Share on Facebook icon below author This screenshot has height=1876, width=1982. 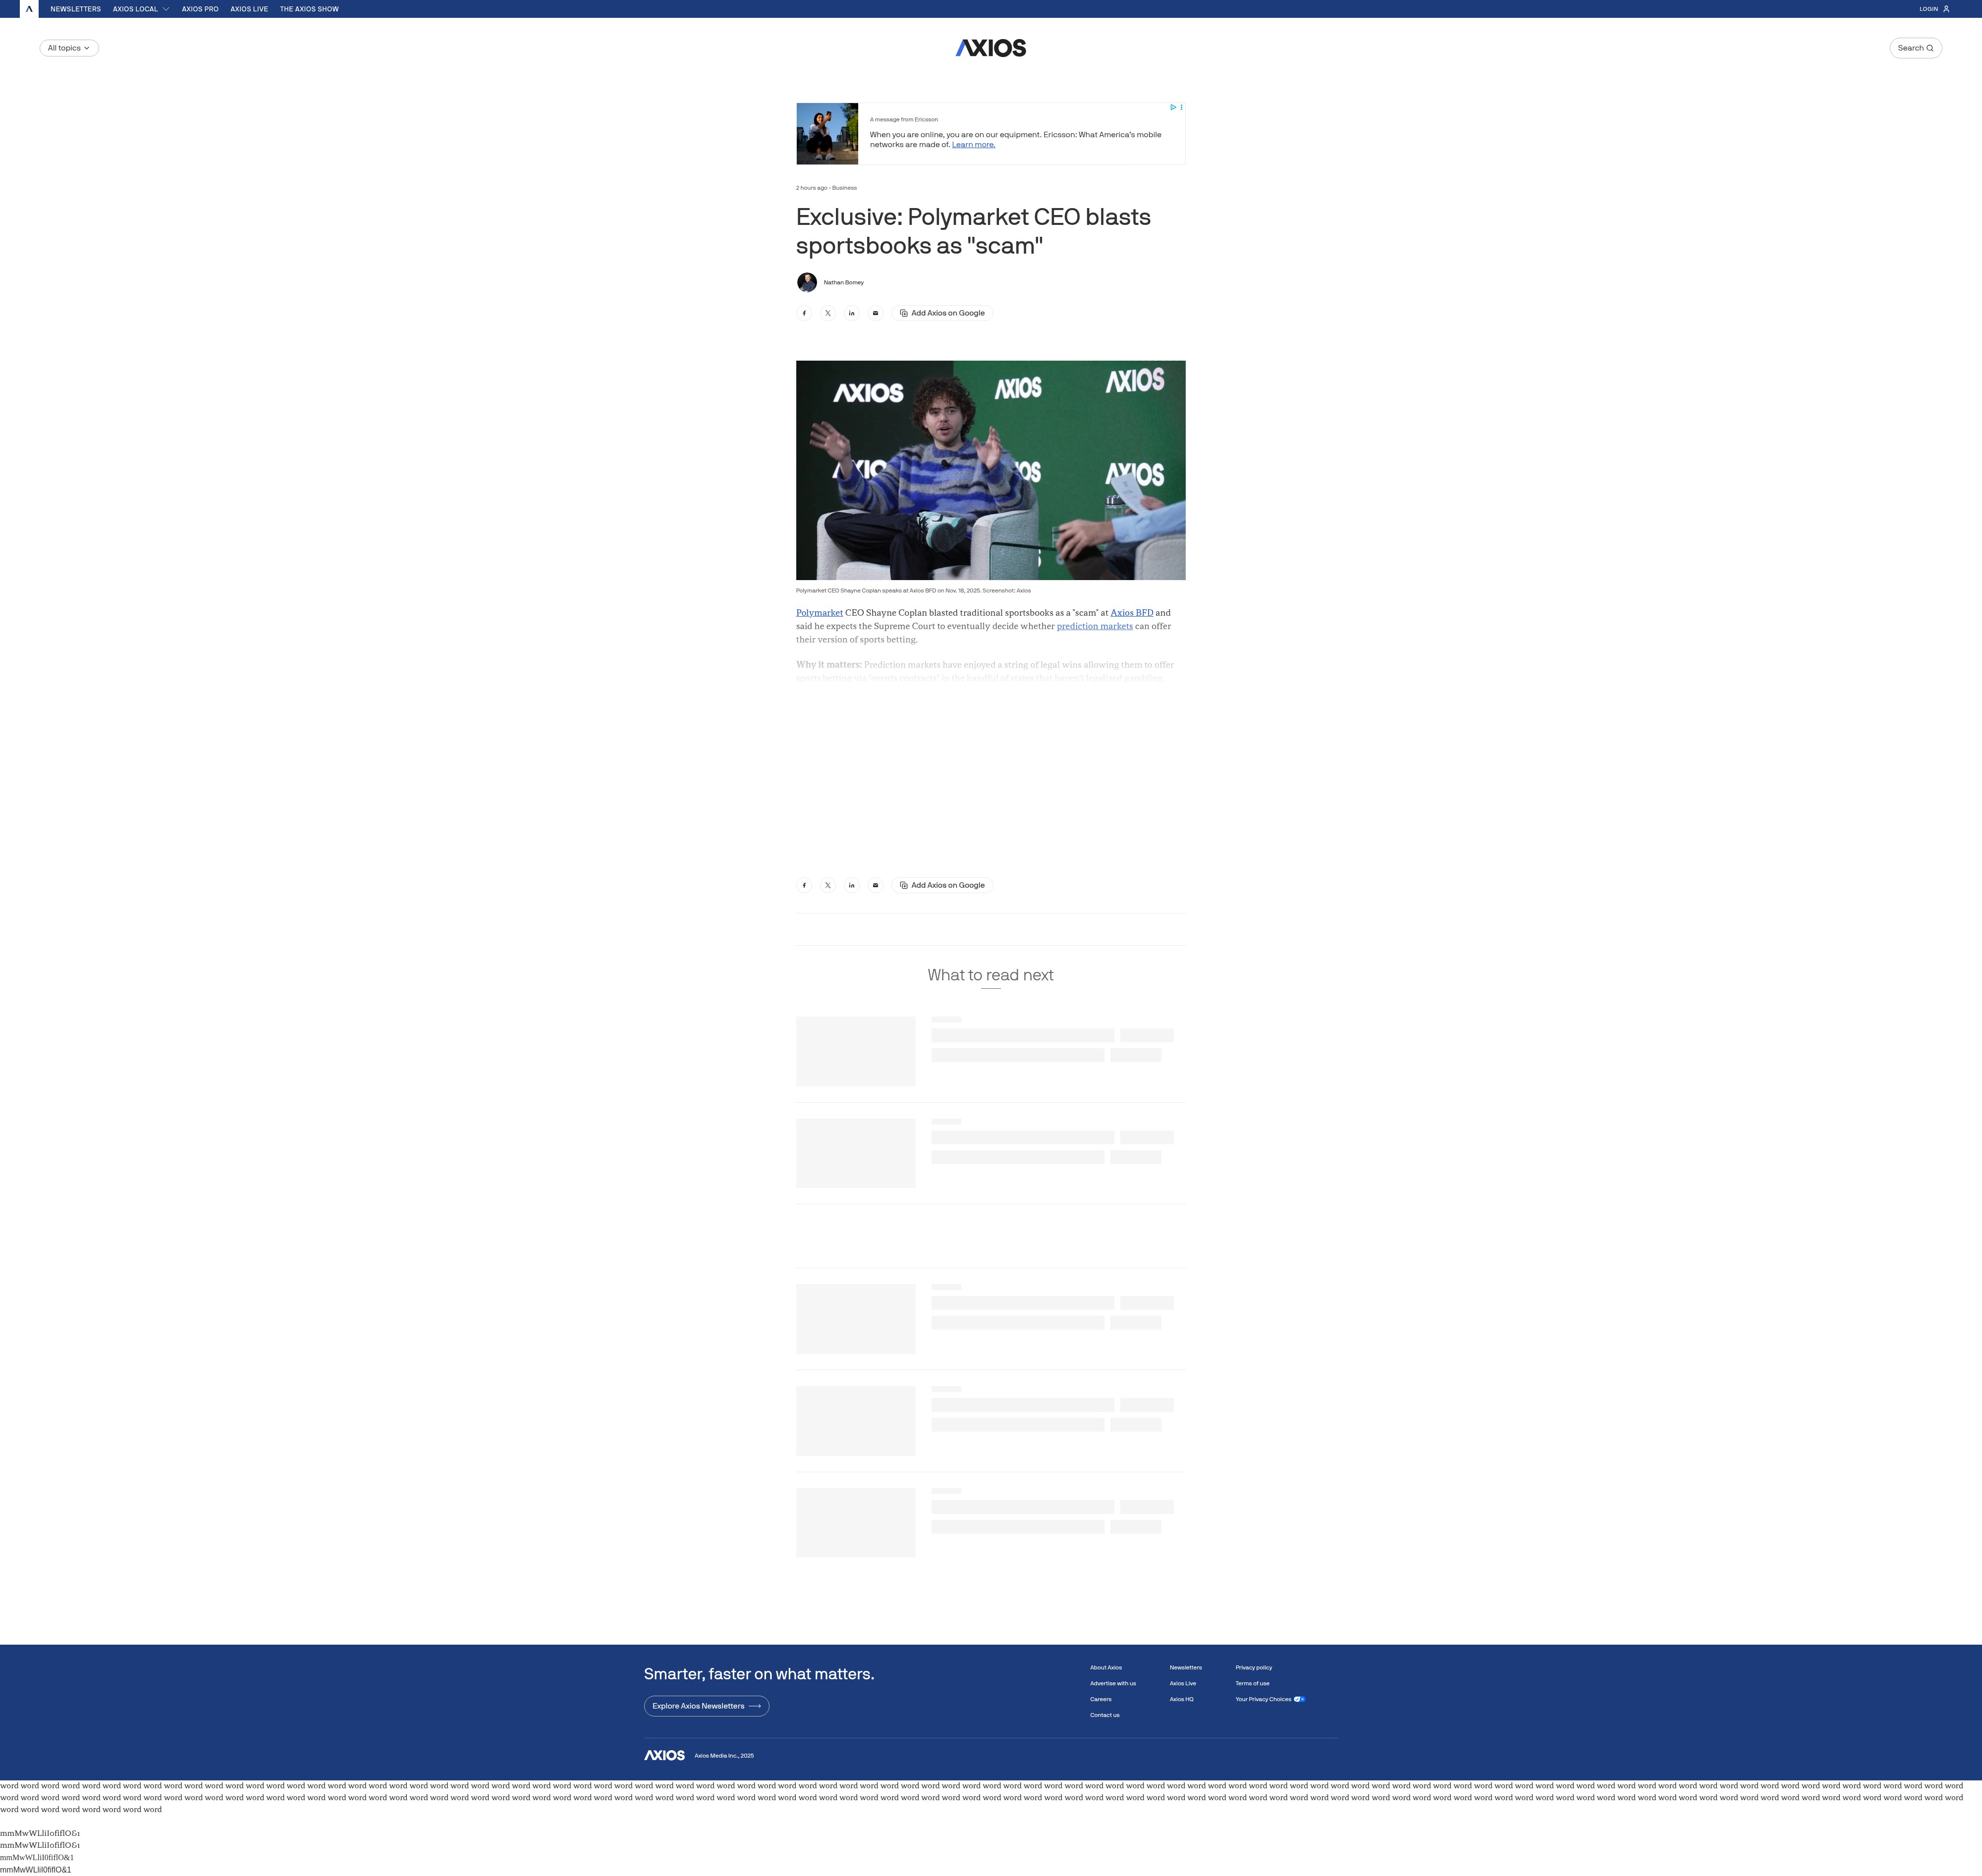pyautogui.click(x=804, y=313)
